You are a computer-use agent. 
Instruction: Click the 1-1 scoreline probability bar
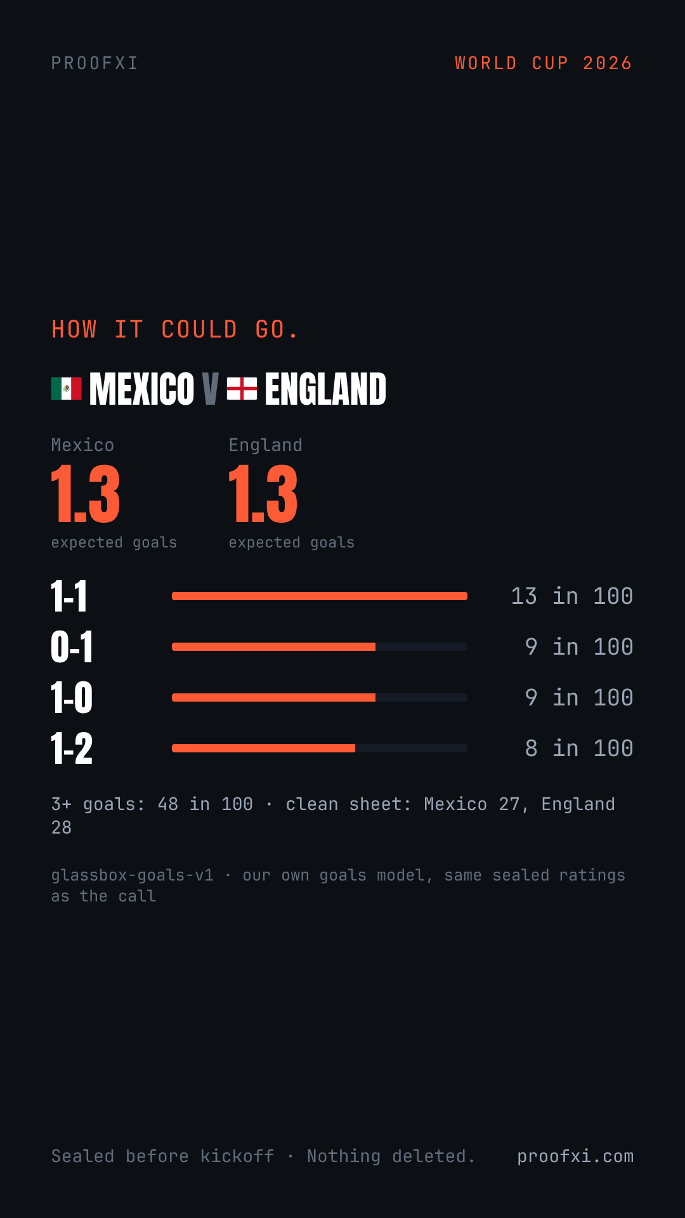click(320, 596)
